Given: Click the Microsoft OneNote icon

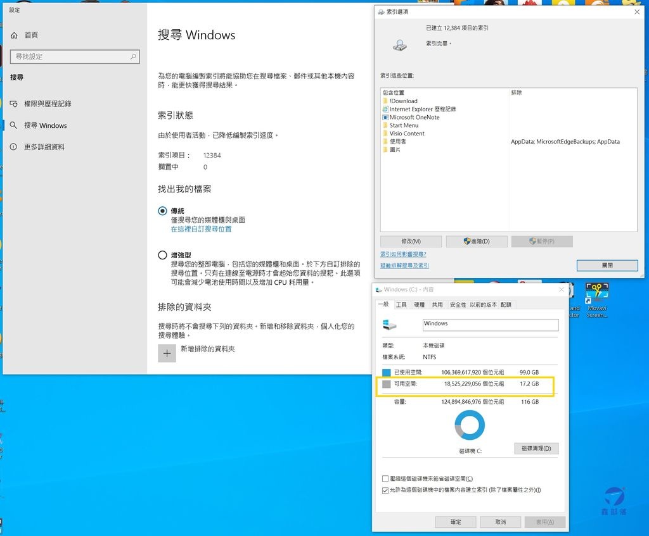Looking at the screenshot, I should click(x=385, y=117).
